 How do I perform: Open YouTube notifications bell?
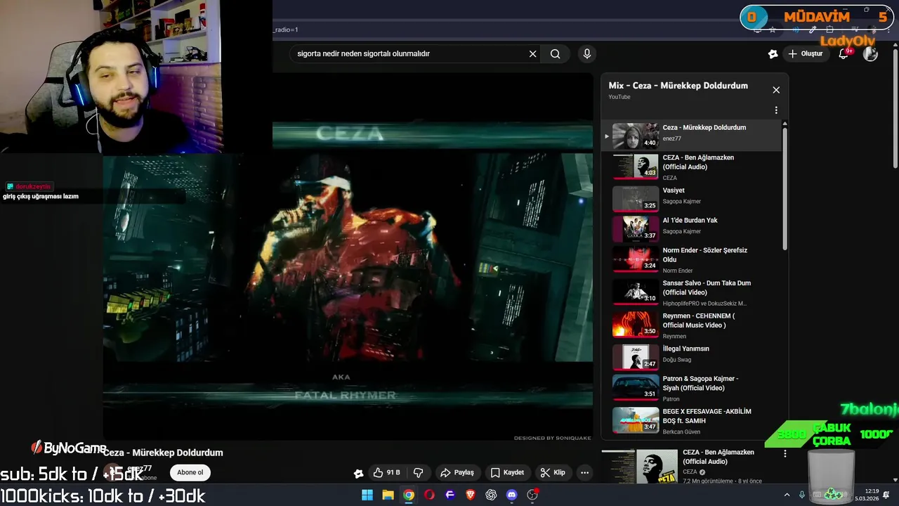click(844, 53)
